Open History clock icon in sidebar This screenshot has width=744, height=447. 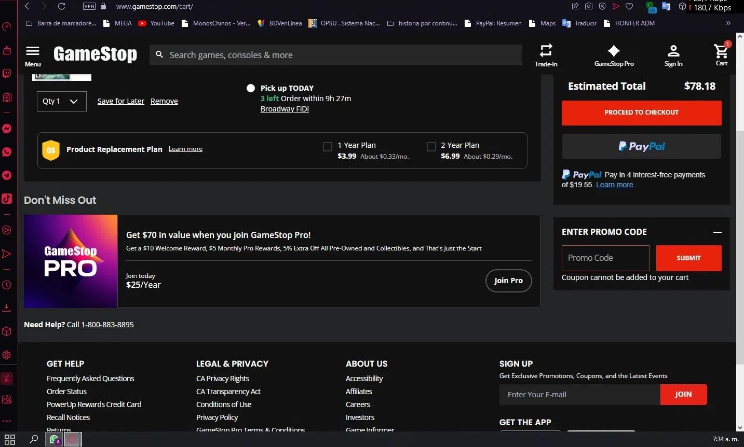pos(7,285)
